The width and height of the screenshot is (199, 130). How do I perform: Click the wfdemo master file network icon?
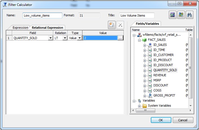139,35
